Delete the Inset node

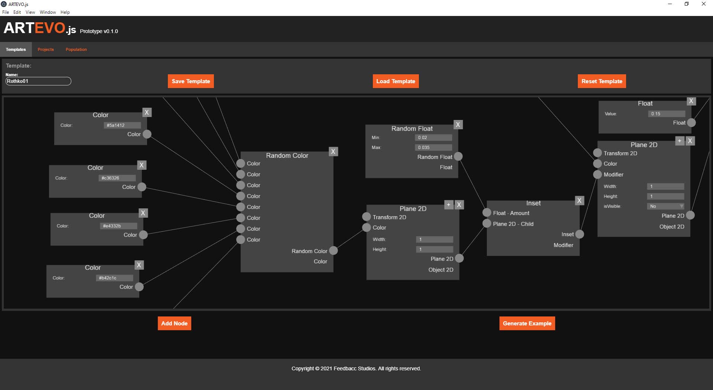[580, 201]
